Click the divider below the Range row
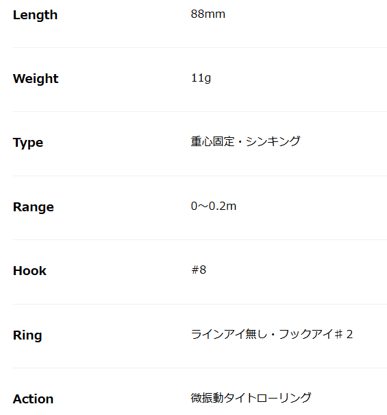 [200, 240]
